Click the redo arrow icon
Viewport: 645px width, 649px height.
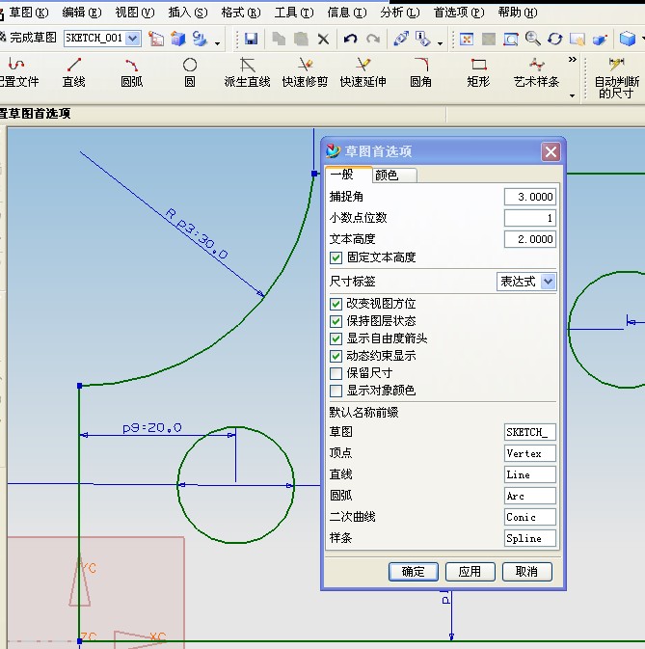[373, 39]
